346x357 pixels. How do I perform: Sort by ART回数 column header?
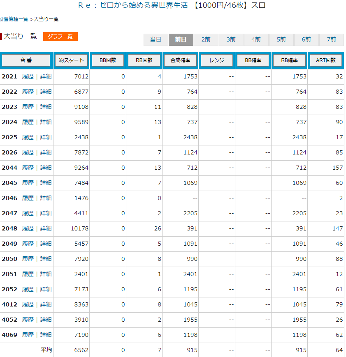[325, 60]
